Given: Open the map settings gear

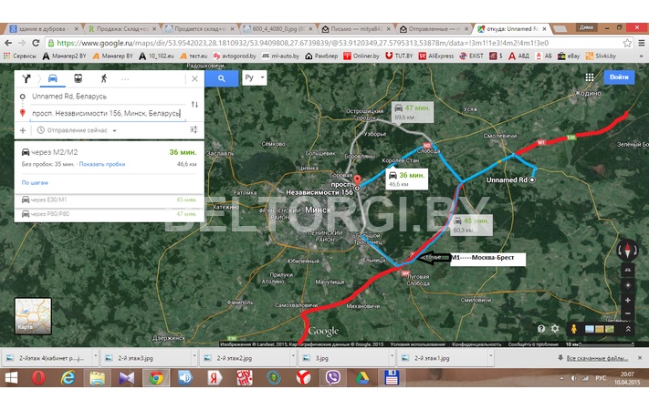Looking at the screenshot, I should 555,329.
